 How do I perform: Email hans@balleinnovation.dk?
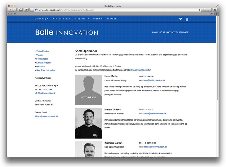154,80
